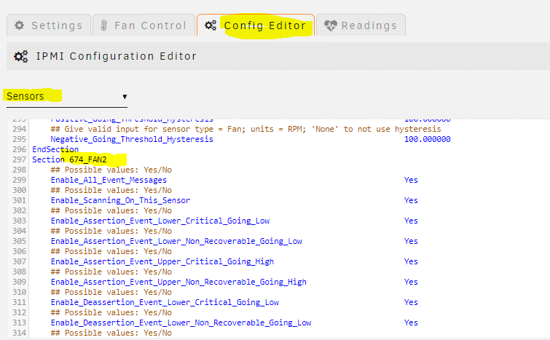Click line number 303 in gutter
The height and width of the screenshot is (340, 550).
(19, 221)
